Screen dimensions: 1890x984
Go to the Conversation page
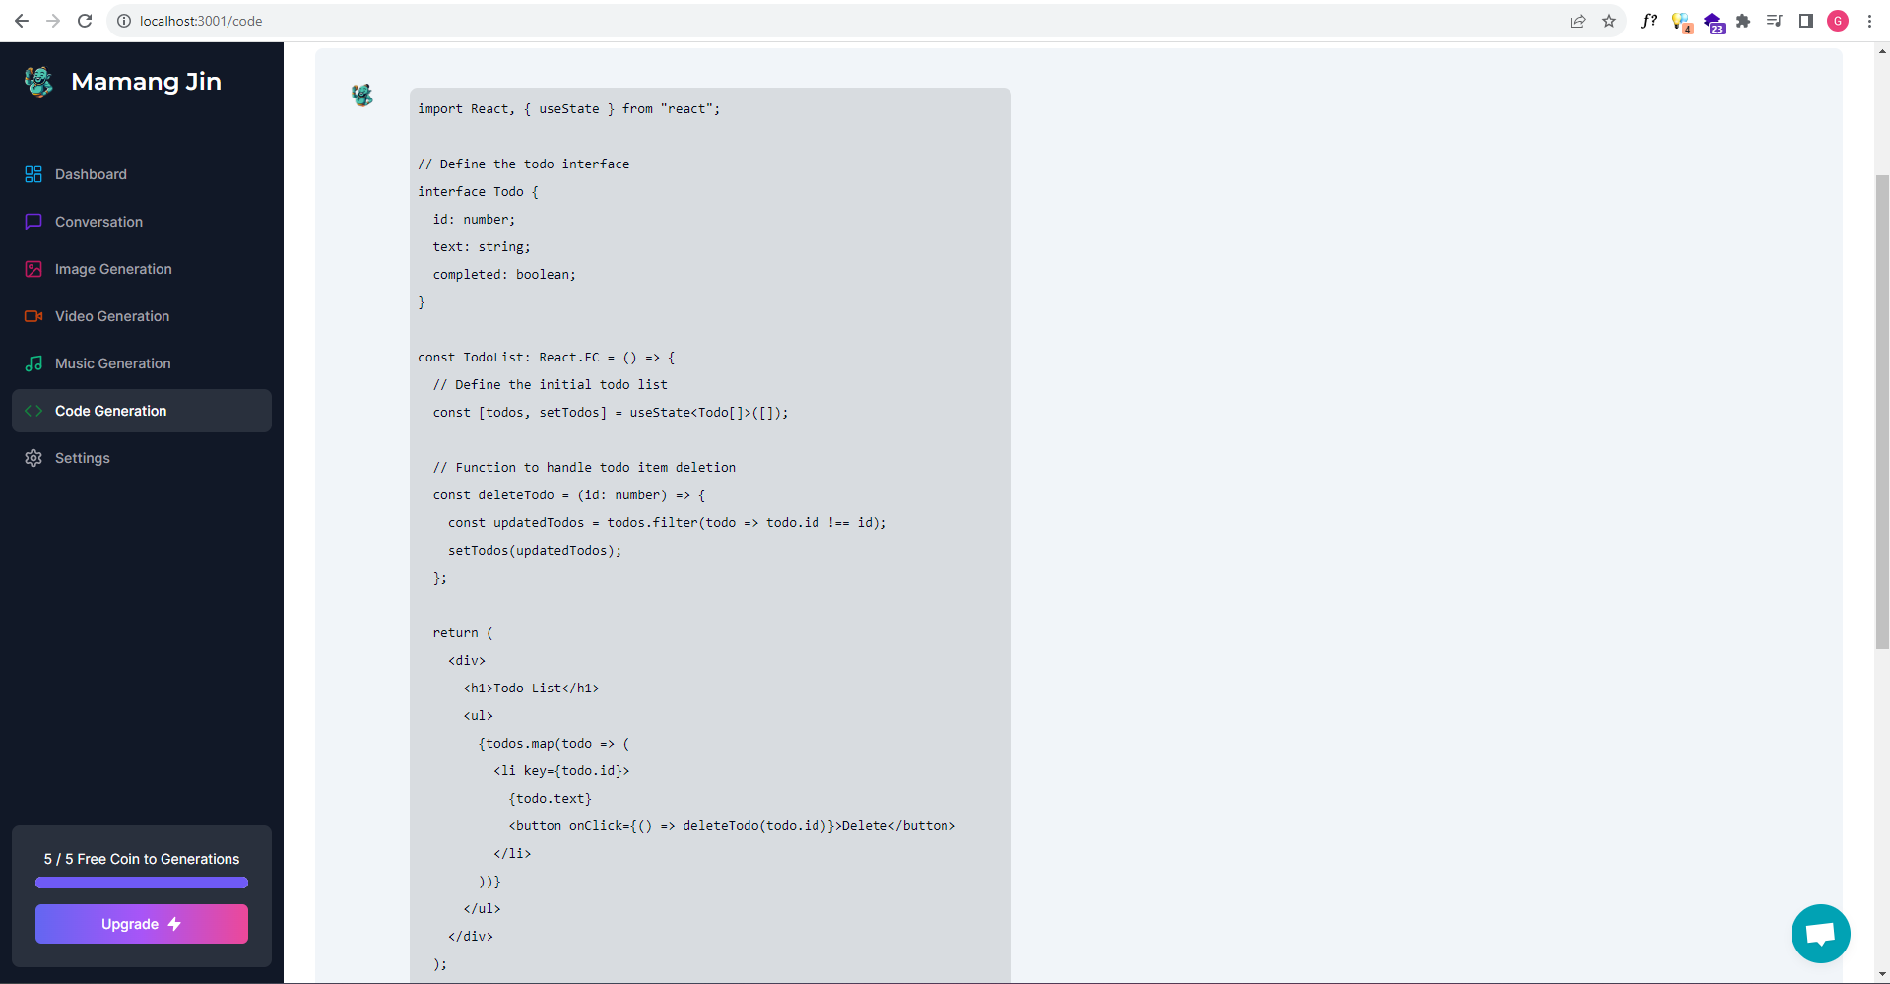point(142,222)
